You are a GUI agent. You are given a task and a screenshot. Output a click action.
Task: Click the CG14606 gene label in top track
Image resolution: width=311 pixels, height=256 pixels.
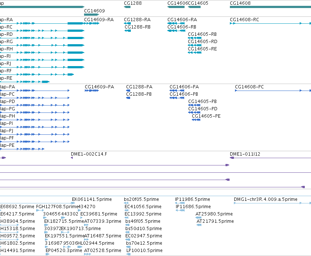coord(178,3)
